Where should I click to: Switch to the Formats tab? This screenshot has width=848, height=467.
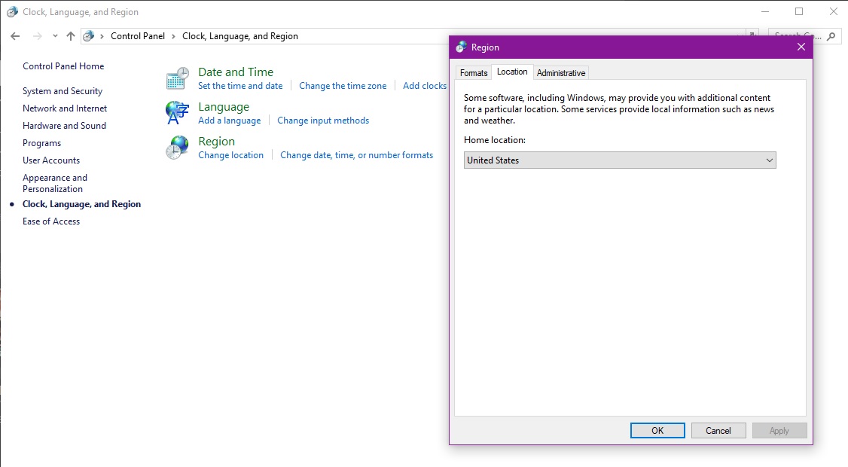(474, 73)
